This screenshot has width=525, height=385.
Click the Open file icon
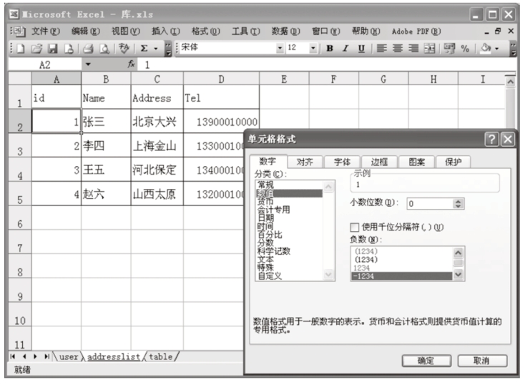(x=36, y=49)
